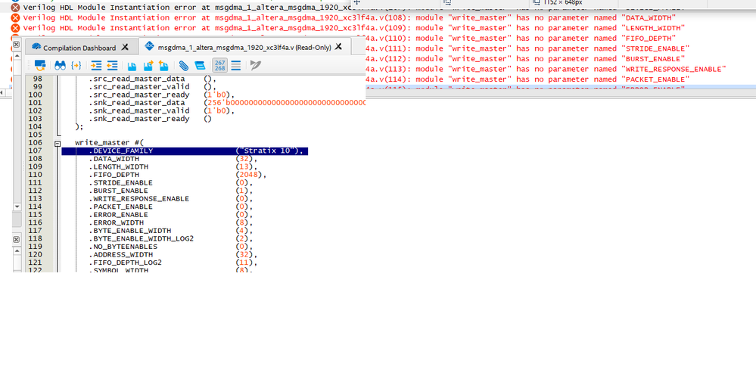Screen dimensions: 756x370
Task: Click line number 98 in the gutter
Action: (38, 79)
